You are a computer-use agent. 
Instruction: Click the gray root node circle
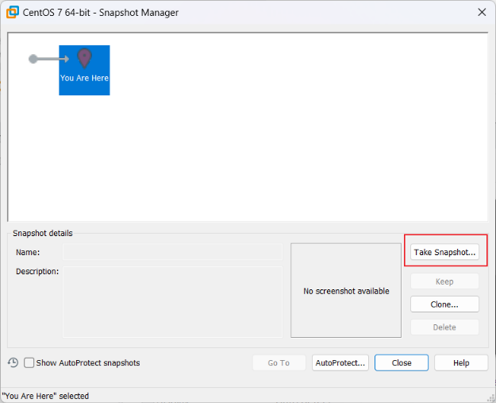coord(33,59)
